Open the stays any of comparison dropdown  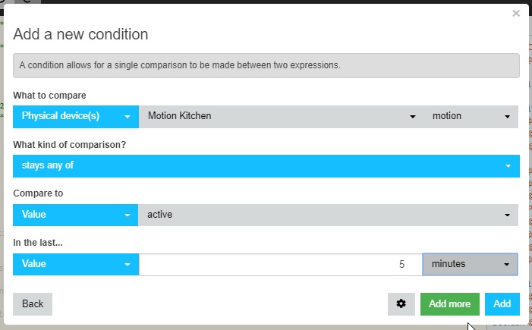coord(266,166)
